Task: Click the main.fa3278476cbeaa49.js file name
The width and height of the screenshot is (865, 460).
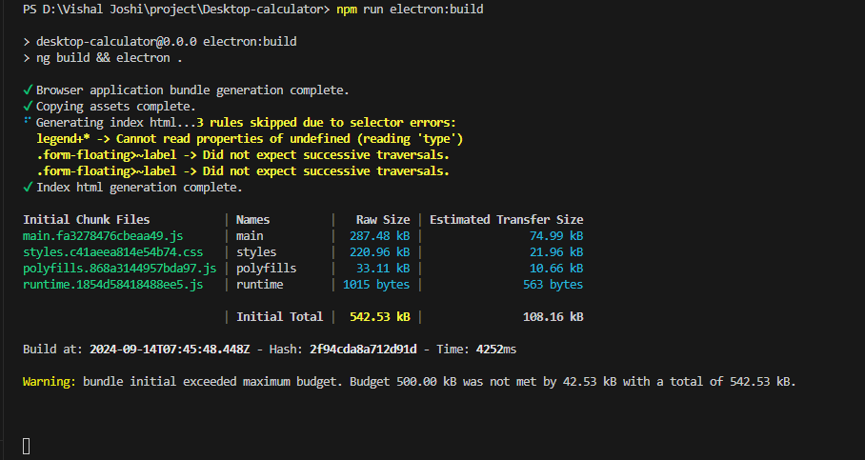Action: pyautogui.click(x=103, y=236)
